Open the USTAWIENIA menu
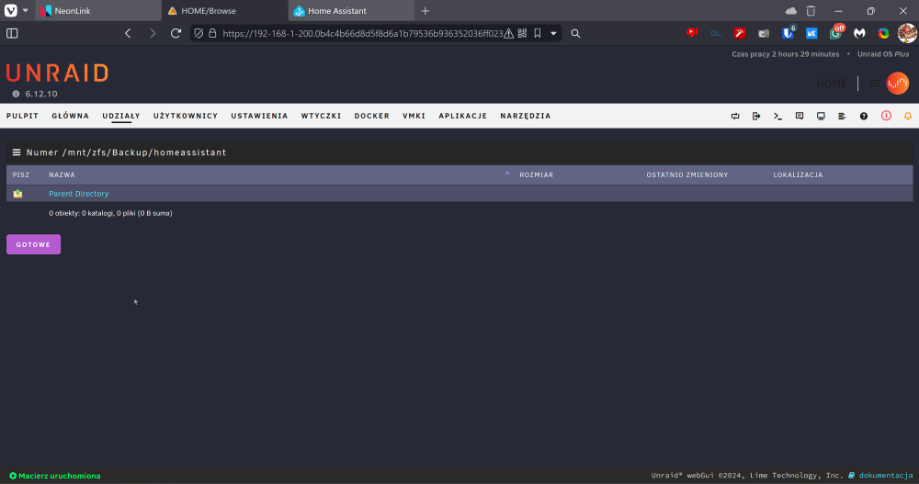Viewport: 919px width, 484px height. click(260, 116)
